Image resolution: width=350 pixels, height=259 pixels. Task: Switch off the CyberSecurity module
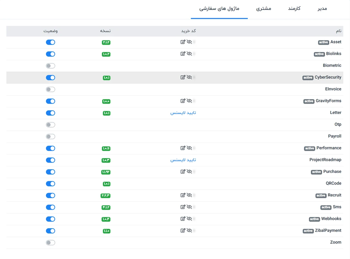[50, 78]
